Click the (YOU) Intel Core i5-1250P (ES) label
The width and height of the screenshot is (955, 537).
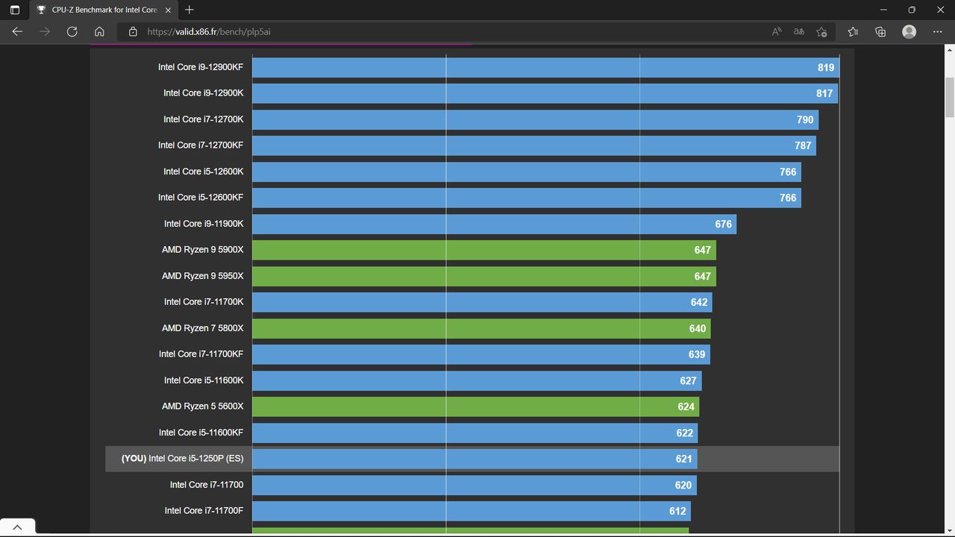point(182,459)
